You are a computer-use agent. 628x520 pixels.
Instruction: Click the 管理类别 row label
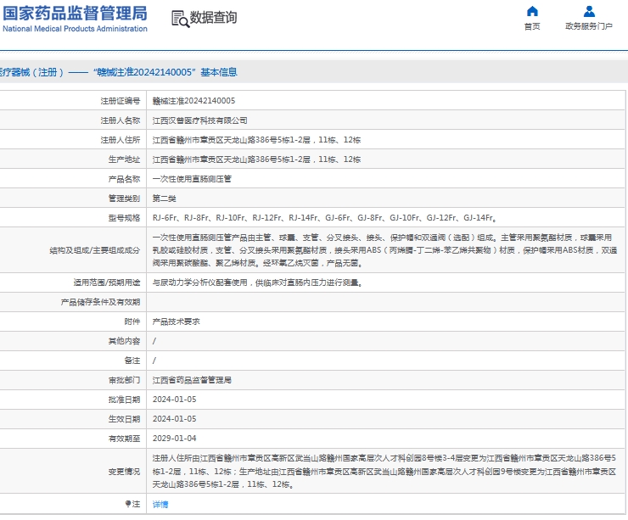[124, 198]
